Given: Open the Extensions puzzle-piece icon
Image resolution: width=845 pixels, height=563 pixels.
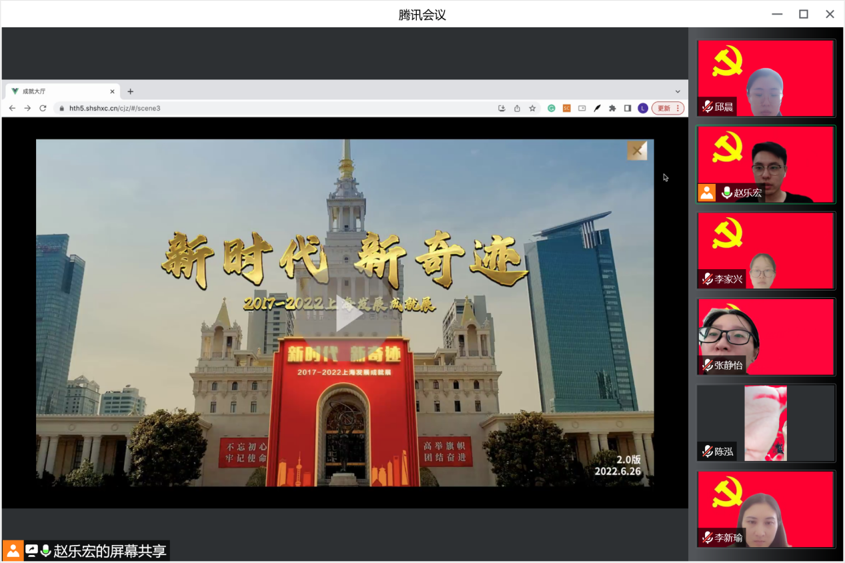Looking at the screenshot, I should coord(612,108).
